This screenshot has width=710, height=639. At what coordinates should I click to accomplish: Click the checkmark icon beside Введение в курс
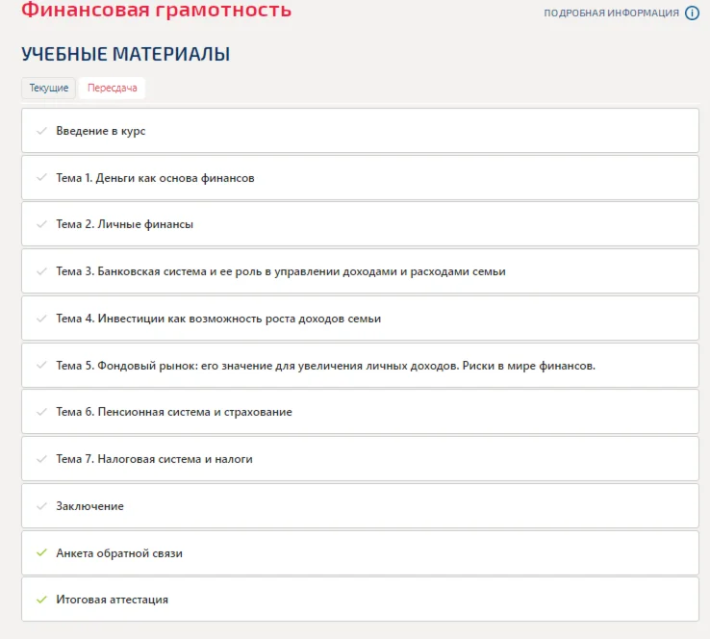[41, 131]
